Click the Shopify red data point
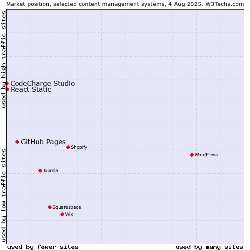Image resolution: width=250 pixels, height=250 pixels. click(x=68, y=147)
